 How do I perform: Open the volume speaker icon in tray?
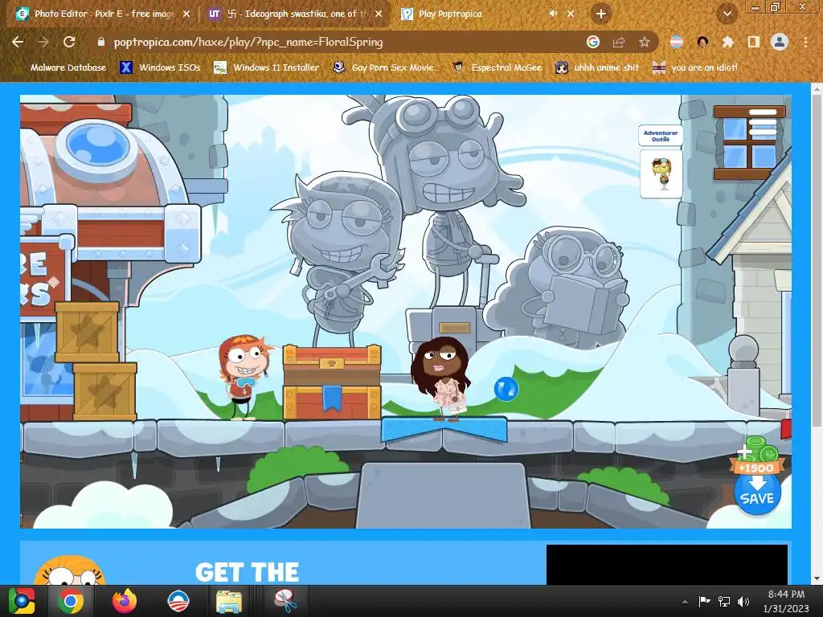[x=743, y=601]
